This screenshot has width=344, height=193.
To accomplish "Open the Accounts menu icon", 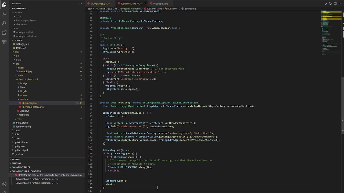I will pyautogui.click(x=4, y=184).
